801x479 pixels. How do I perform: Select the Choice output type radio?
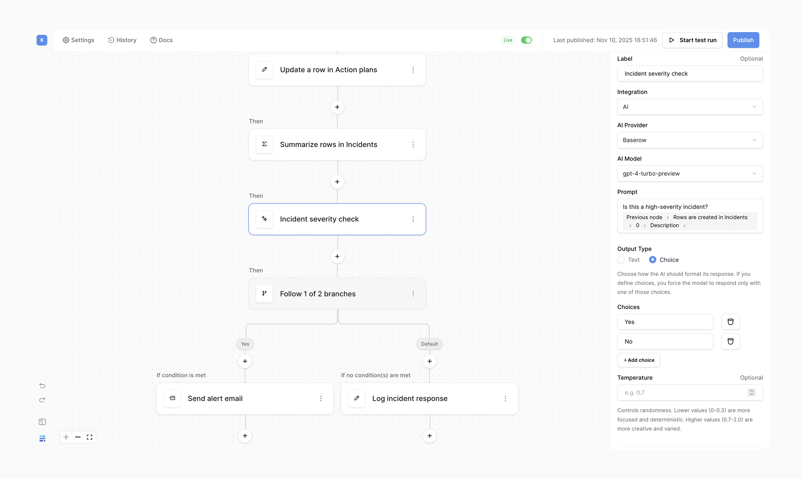(652, 260)
